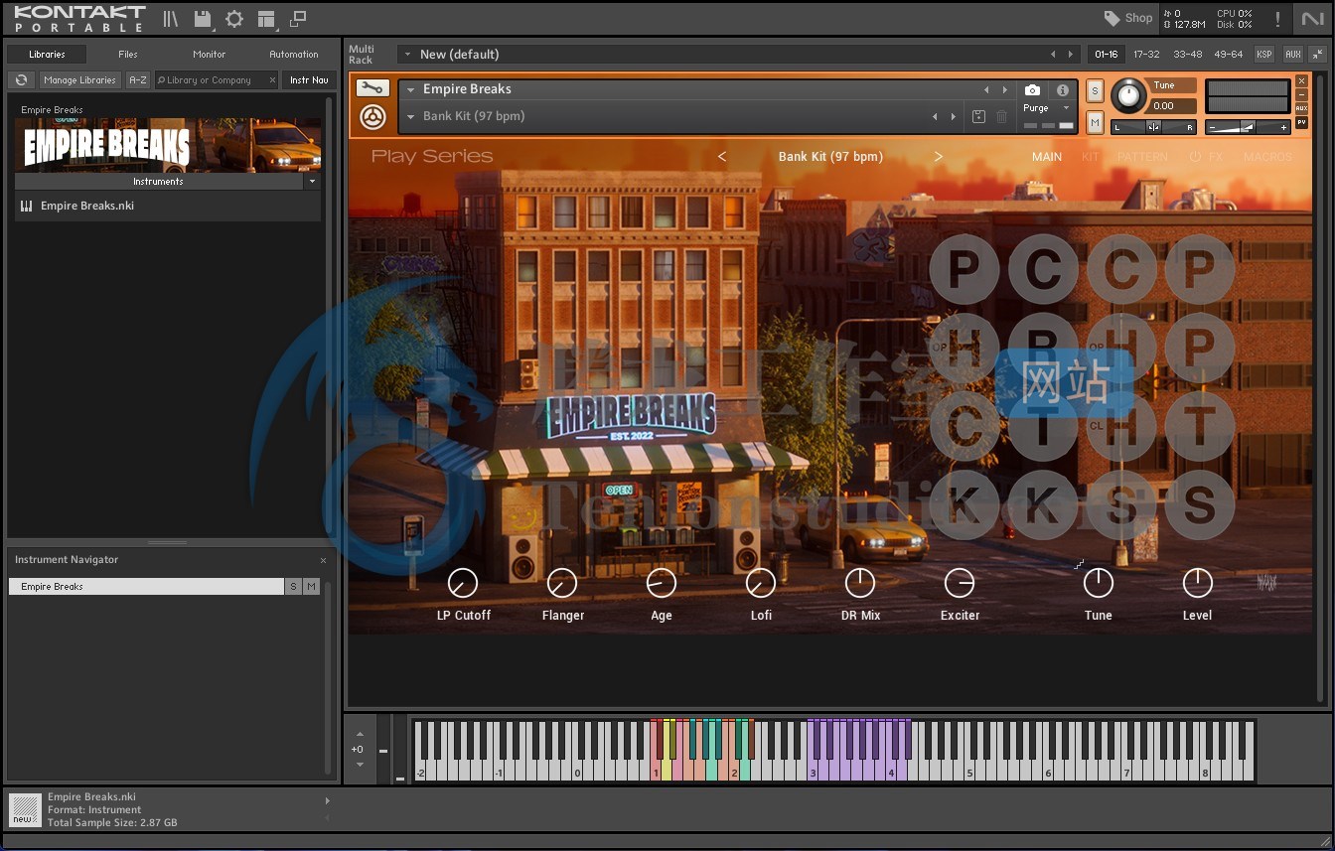This screenshot has height=851, width=1335.
Task: Click the snapshot camera icon
Action: point(1032,90)
